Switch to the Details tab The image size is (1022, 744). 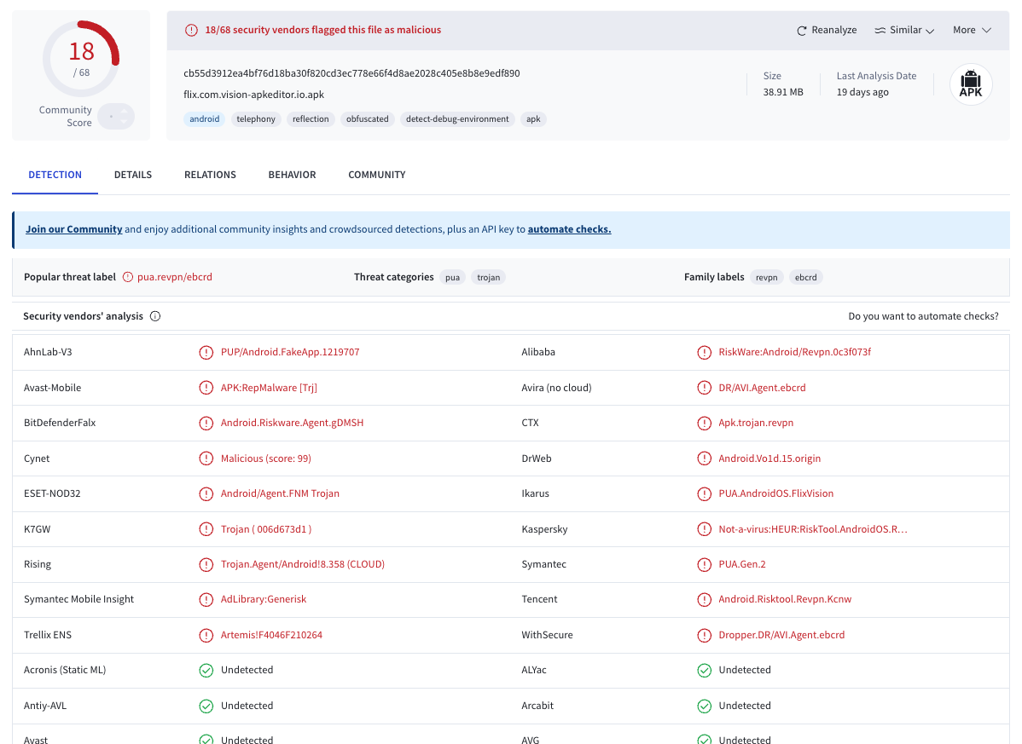pos(133,175)
